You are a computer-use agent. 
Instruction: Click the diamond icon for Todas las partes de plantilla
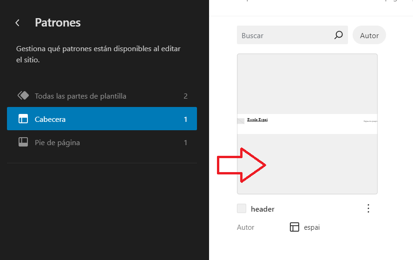pyautogui.click(x=23, y=96)
